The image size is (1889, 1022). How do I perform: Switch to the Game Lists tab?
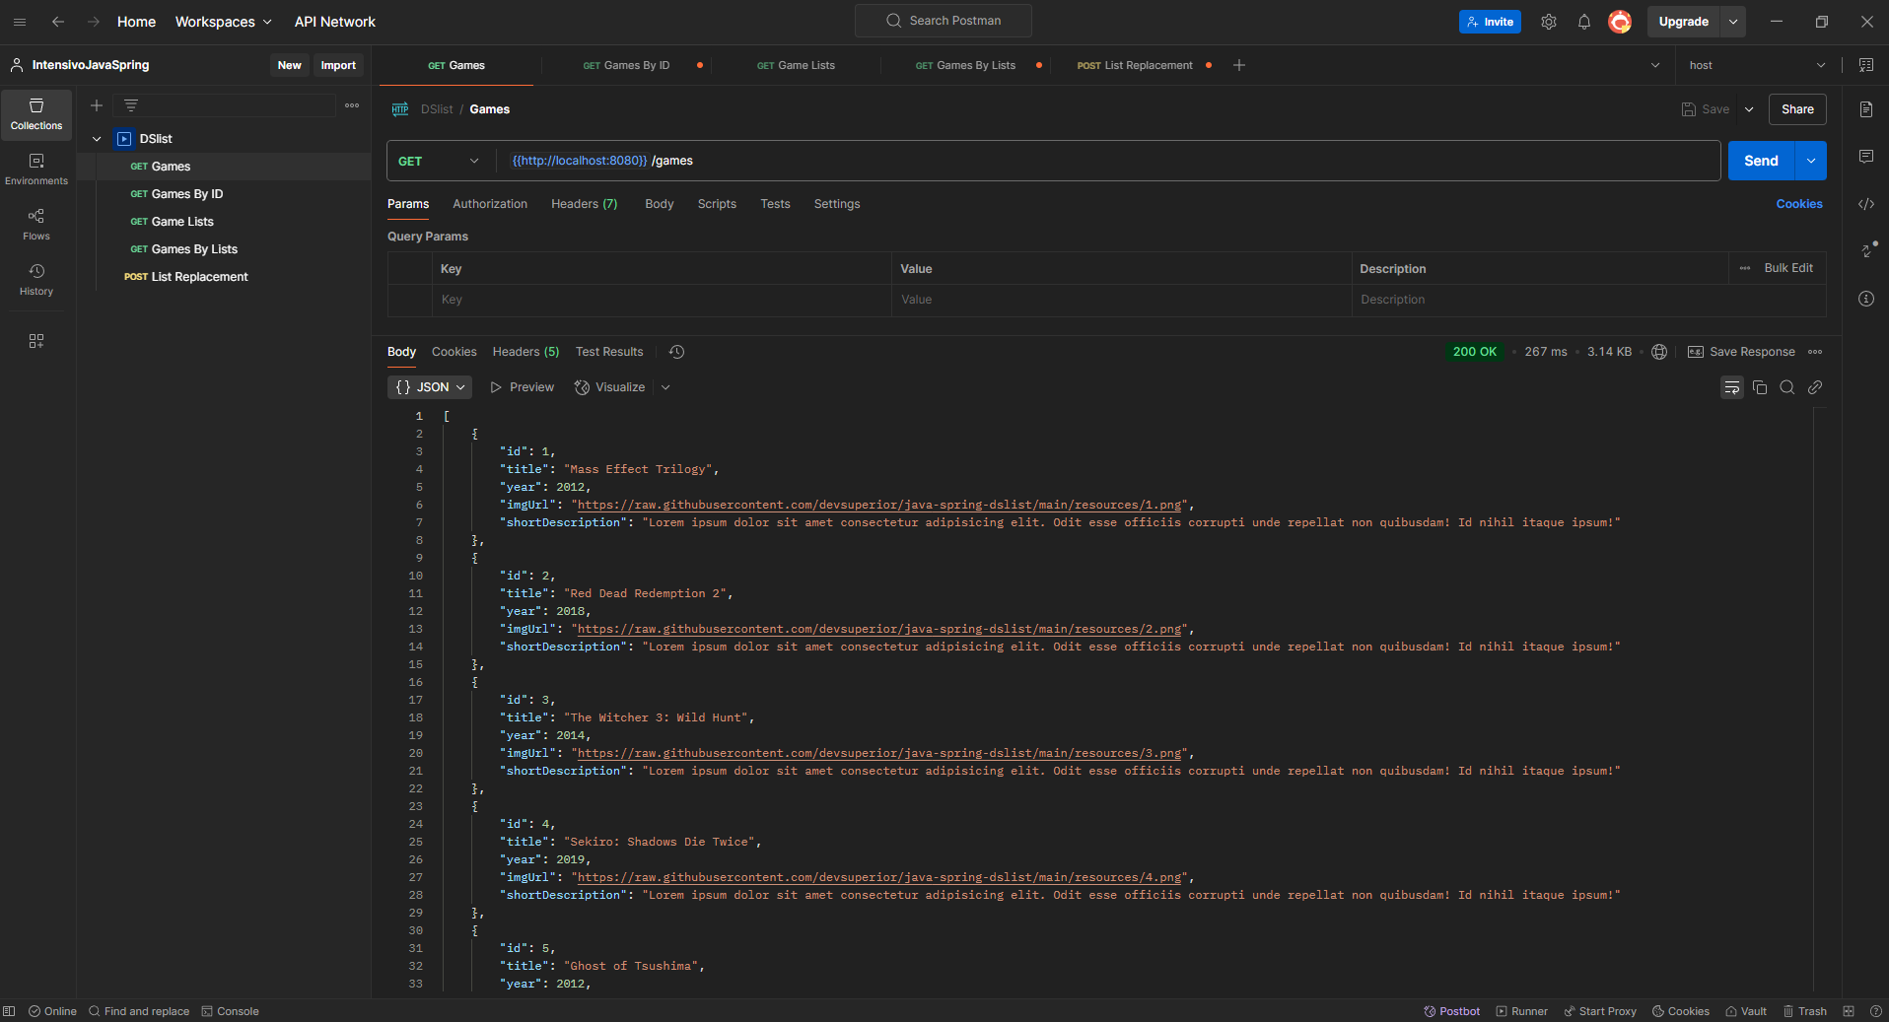pyautogui.click(x=796, y=65)
